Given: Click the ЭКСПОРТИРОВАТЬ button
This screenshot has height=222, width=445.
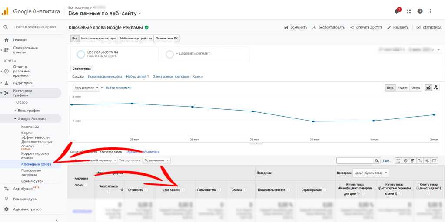Looking at the screenshot, I should 329,28.
